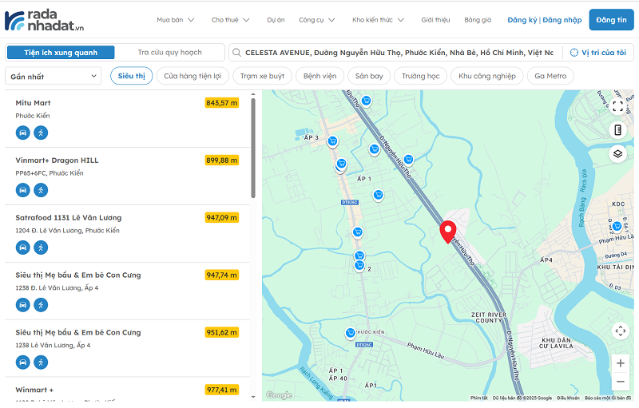Screen dimensions: 639x408
Task: Zoom out on the map
Action: (x=621, y=382)
